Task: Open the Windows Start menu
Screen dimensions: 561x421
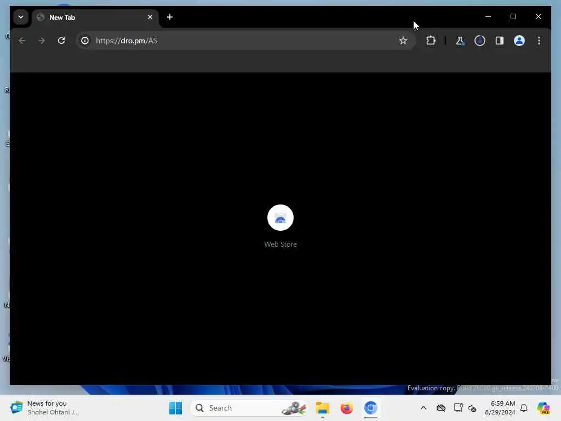Action: pyautogui.click(x=175, y=408)
